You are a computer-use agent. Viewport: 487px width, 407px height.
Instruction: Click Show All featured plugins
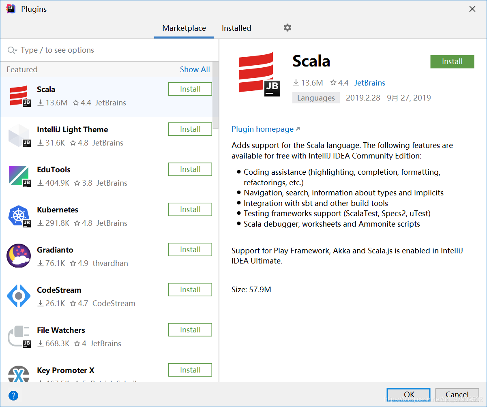[x=195, y=69]
